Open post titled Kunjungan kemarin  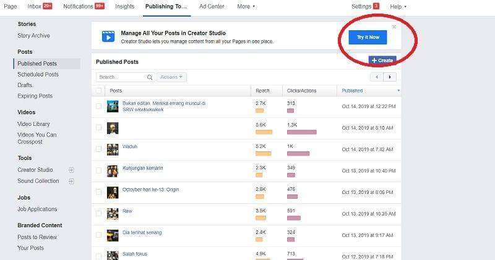tap(143, 168)
